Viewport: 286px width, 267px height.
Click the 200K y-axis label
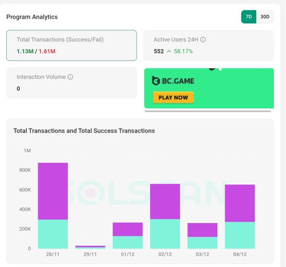click(x=25, y=229)
